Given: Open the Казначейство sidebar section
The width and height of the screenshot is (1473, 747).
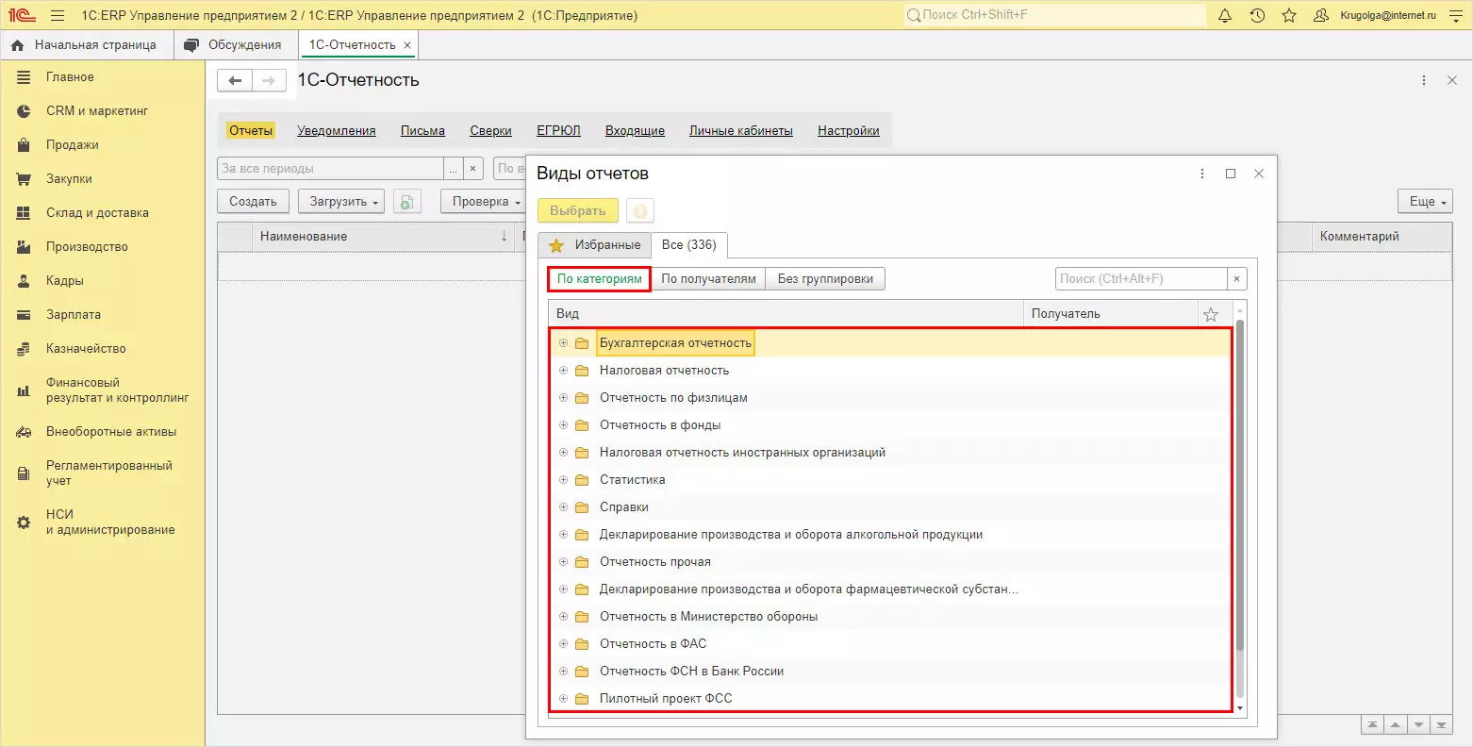Looking at the screenshot, I should coord(86,349).
